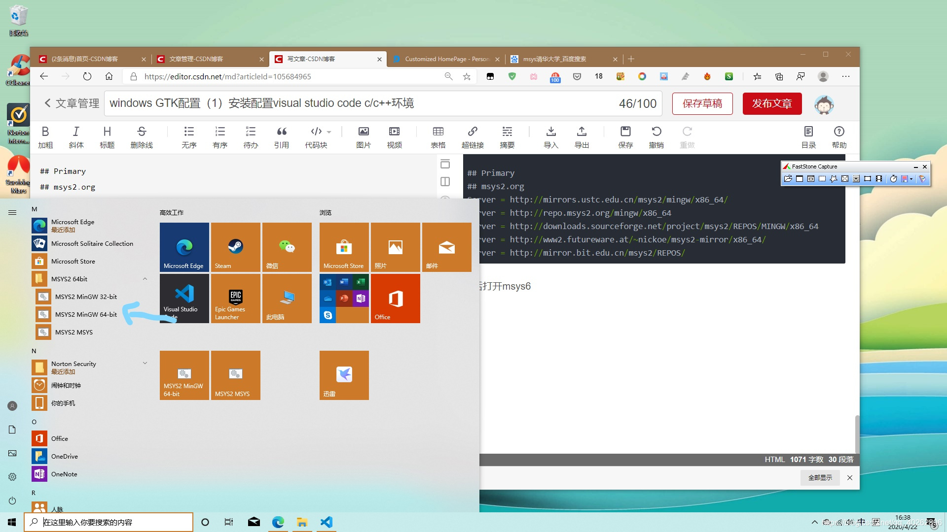
Task: Expand Start menu hamburger navigation
Action: pyautogui.click(x=12, y=213)
